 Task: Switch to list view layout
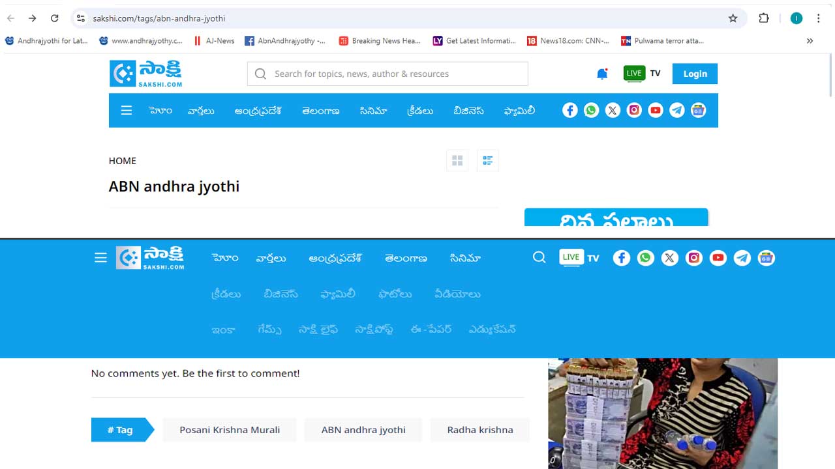487,160
